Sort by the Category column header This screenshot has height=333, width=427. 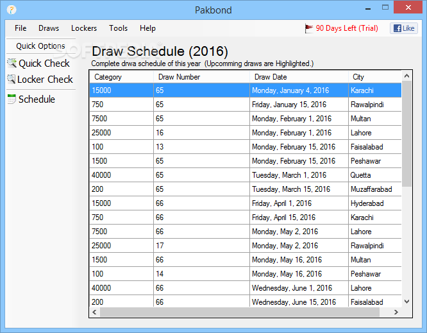[x=121, y=77]
